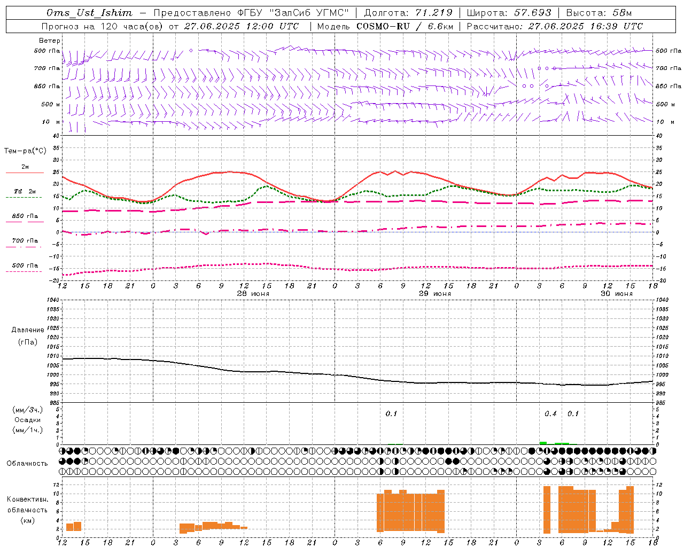Screen dimensions: 684x547
Task: Click the 0.4 precipitation value
Action: coord(550,414)
